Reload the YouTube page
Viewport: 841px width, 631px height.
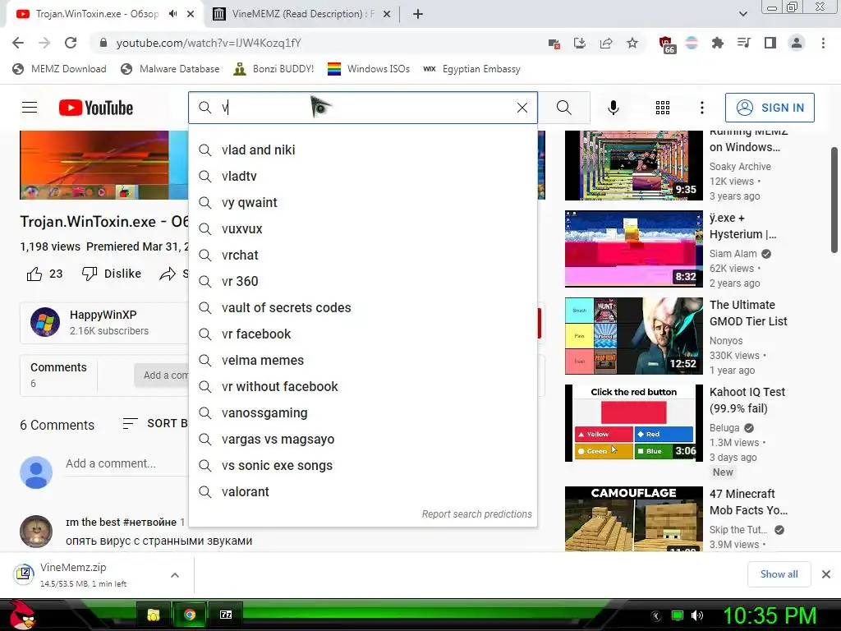tap(71, 43)
